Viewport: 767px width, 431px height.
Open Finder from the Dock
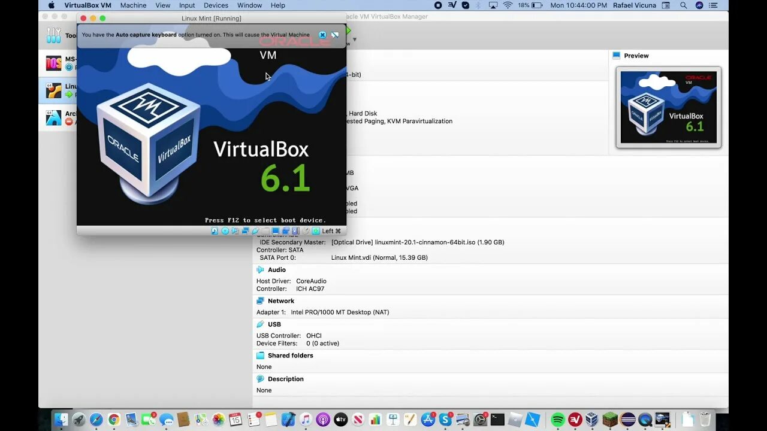[61, 420]
